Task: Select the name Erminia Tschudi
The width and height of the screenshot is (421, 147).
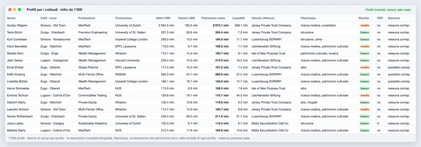Action: [17, 95]
